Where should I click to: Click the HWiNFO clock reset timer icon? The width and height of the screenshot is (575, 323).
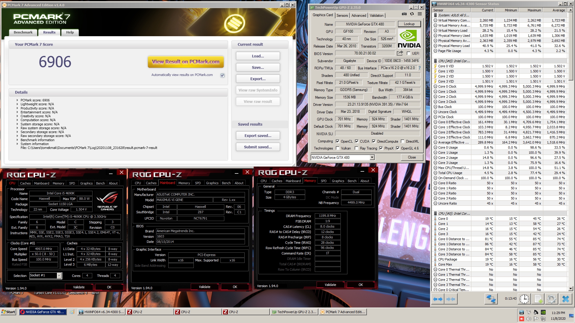(524, 299)
